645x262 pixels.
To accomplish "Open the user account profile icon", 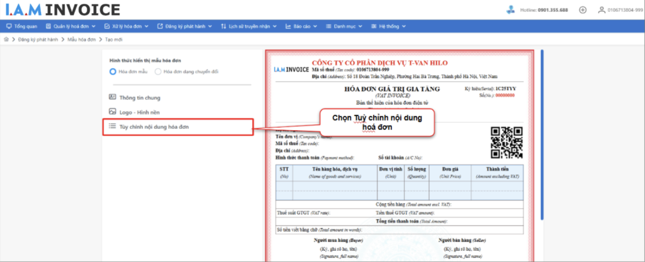I will [x=601, y=10].
